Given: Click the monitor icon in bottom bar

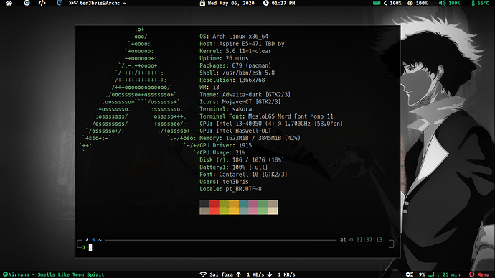Looking at the screenshot, I should [431, 274].
